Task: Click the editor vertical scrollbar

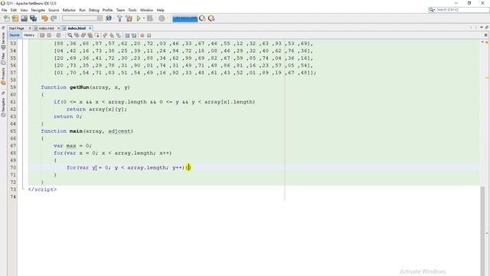Action: (x=482, y=231)
